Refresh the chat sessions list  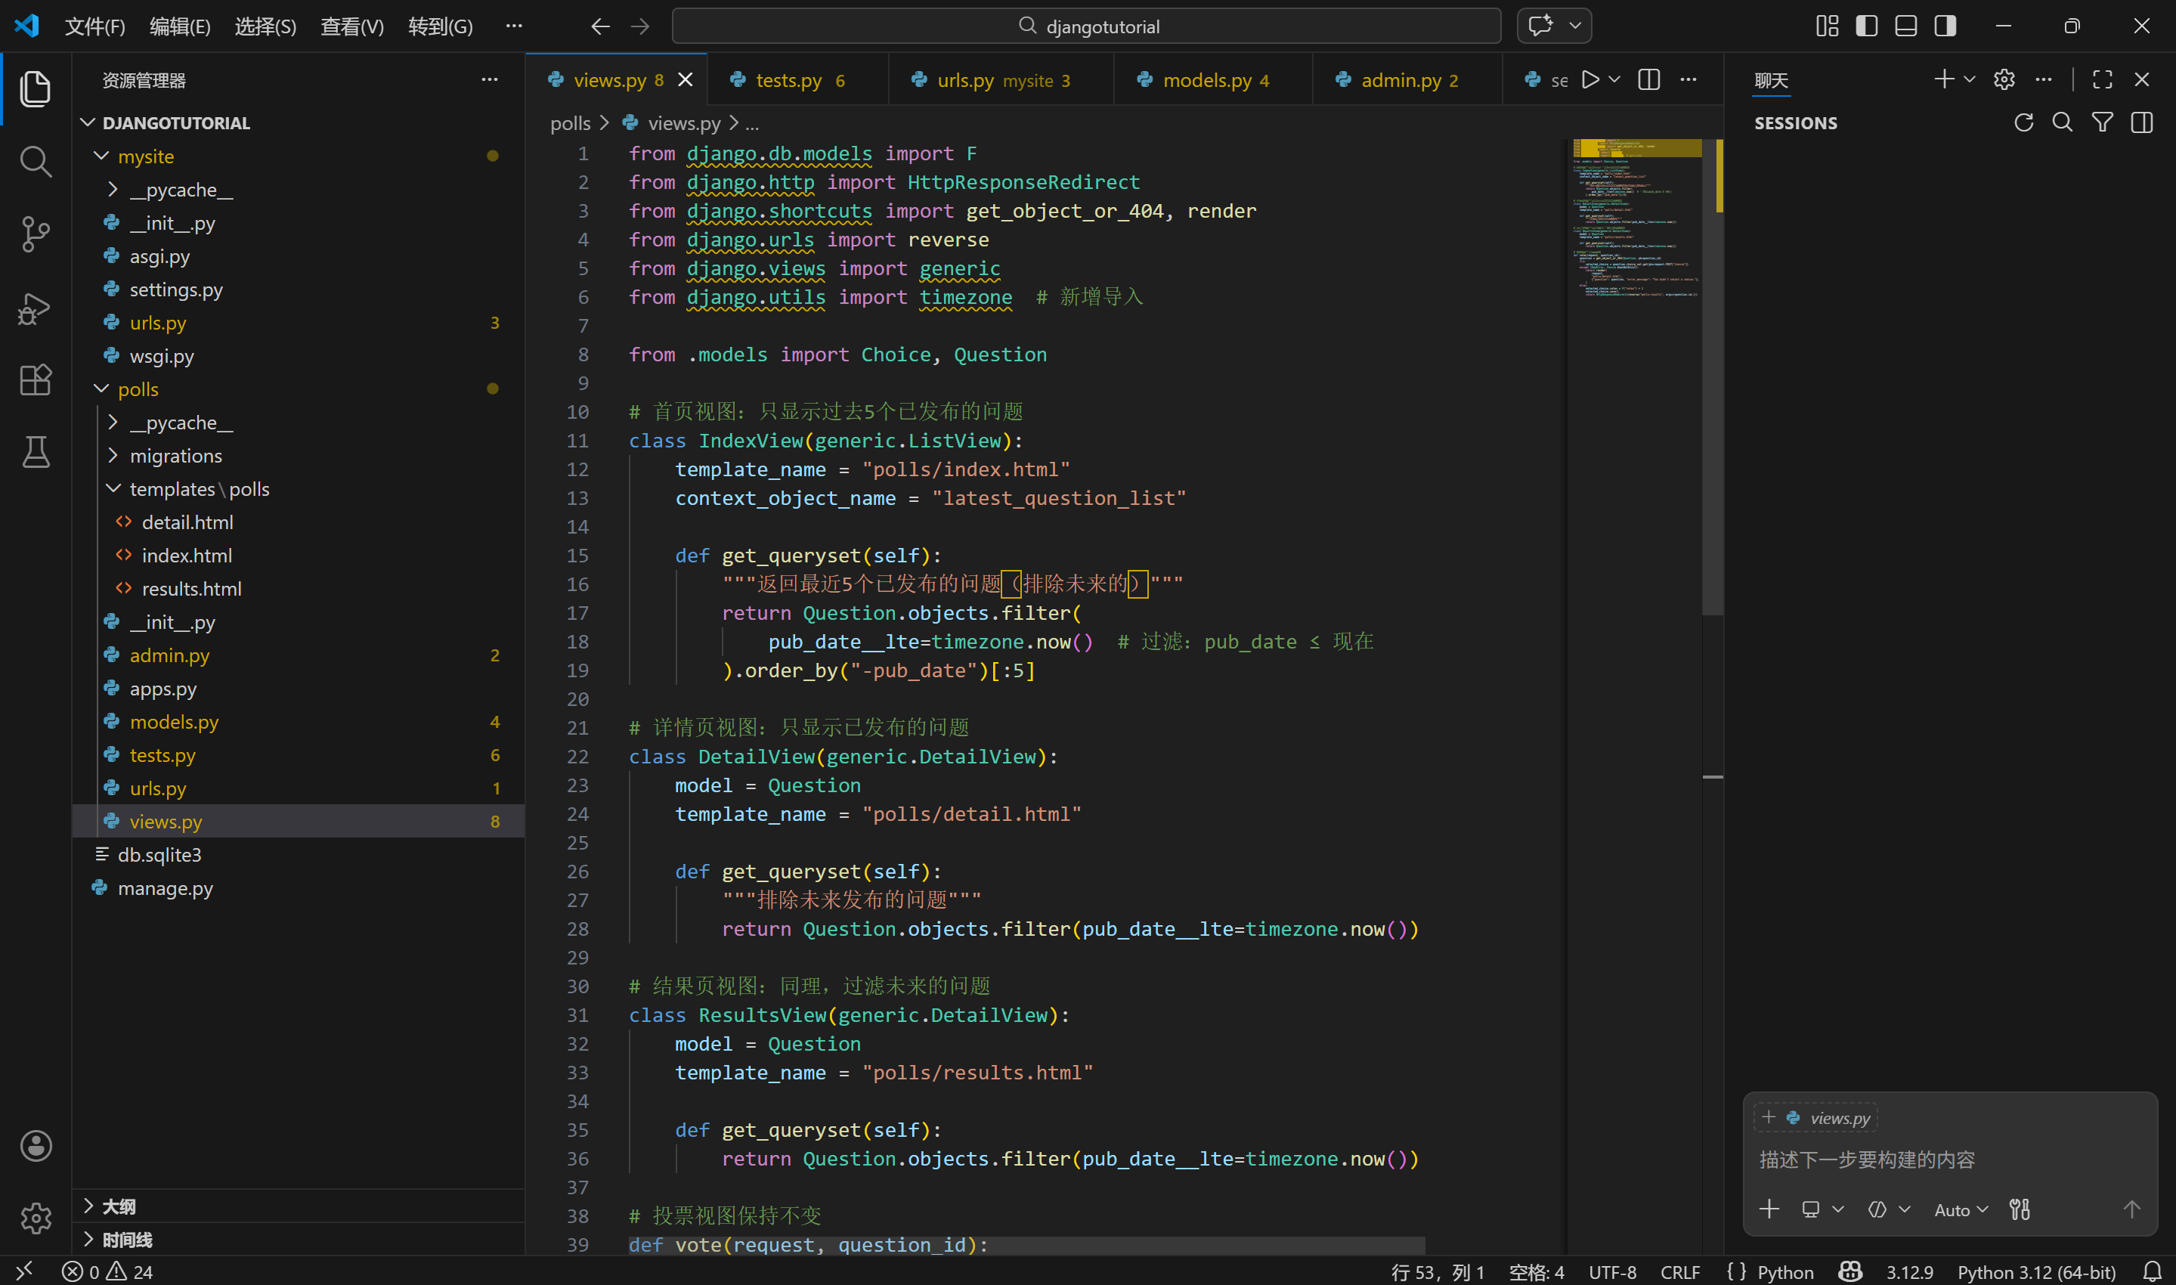(2023, 122)
